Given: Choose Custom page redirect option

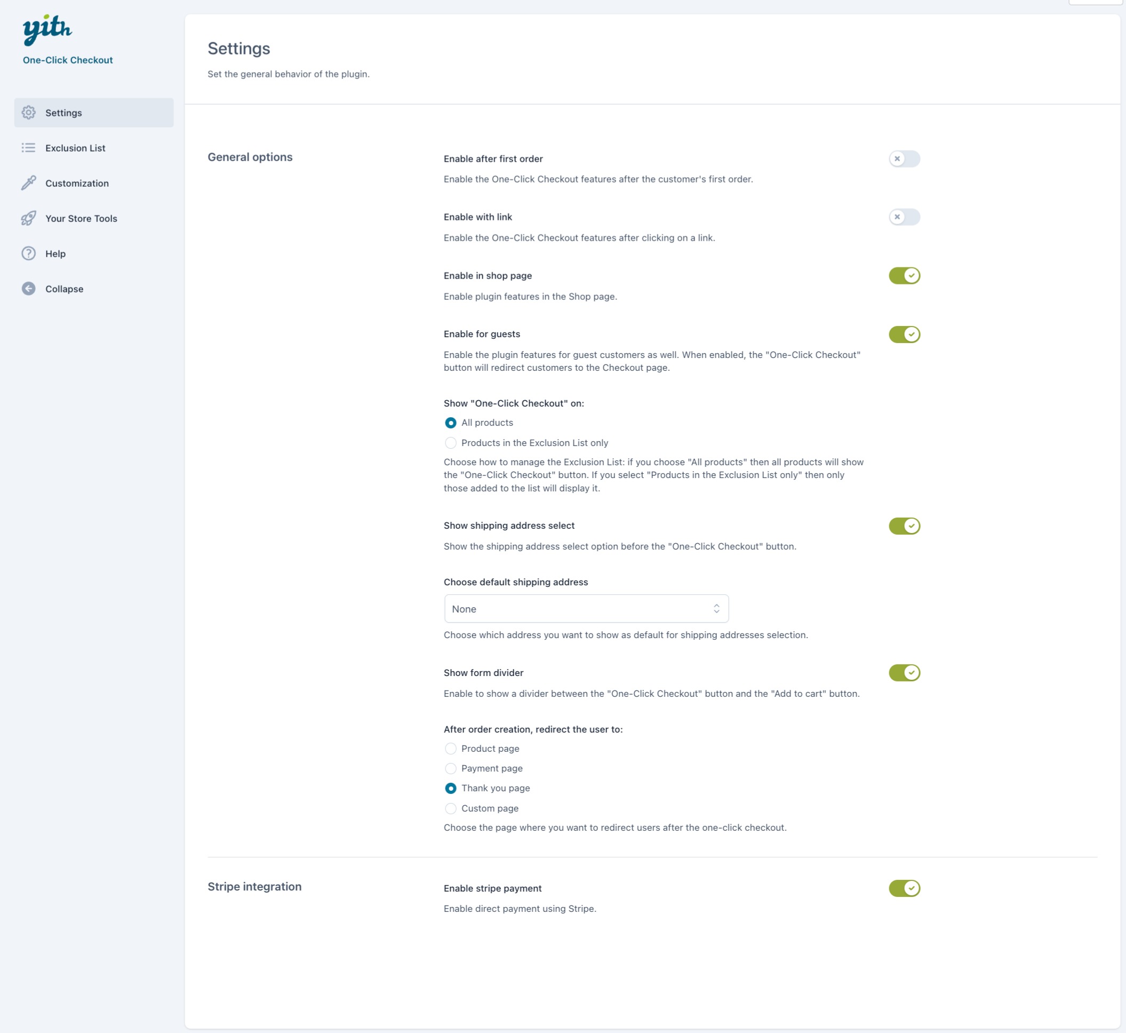Looking at the screenshot, I should [450, 809].
